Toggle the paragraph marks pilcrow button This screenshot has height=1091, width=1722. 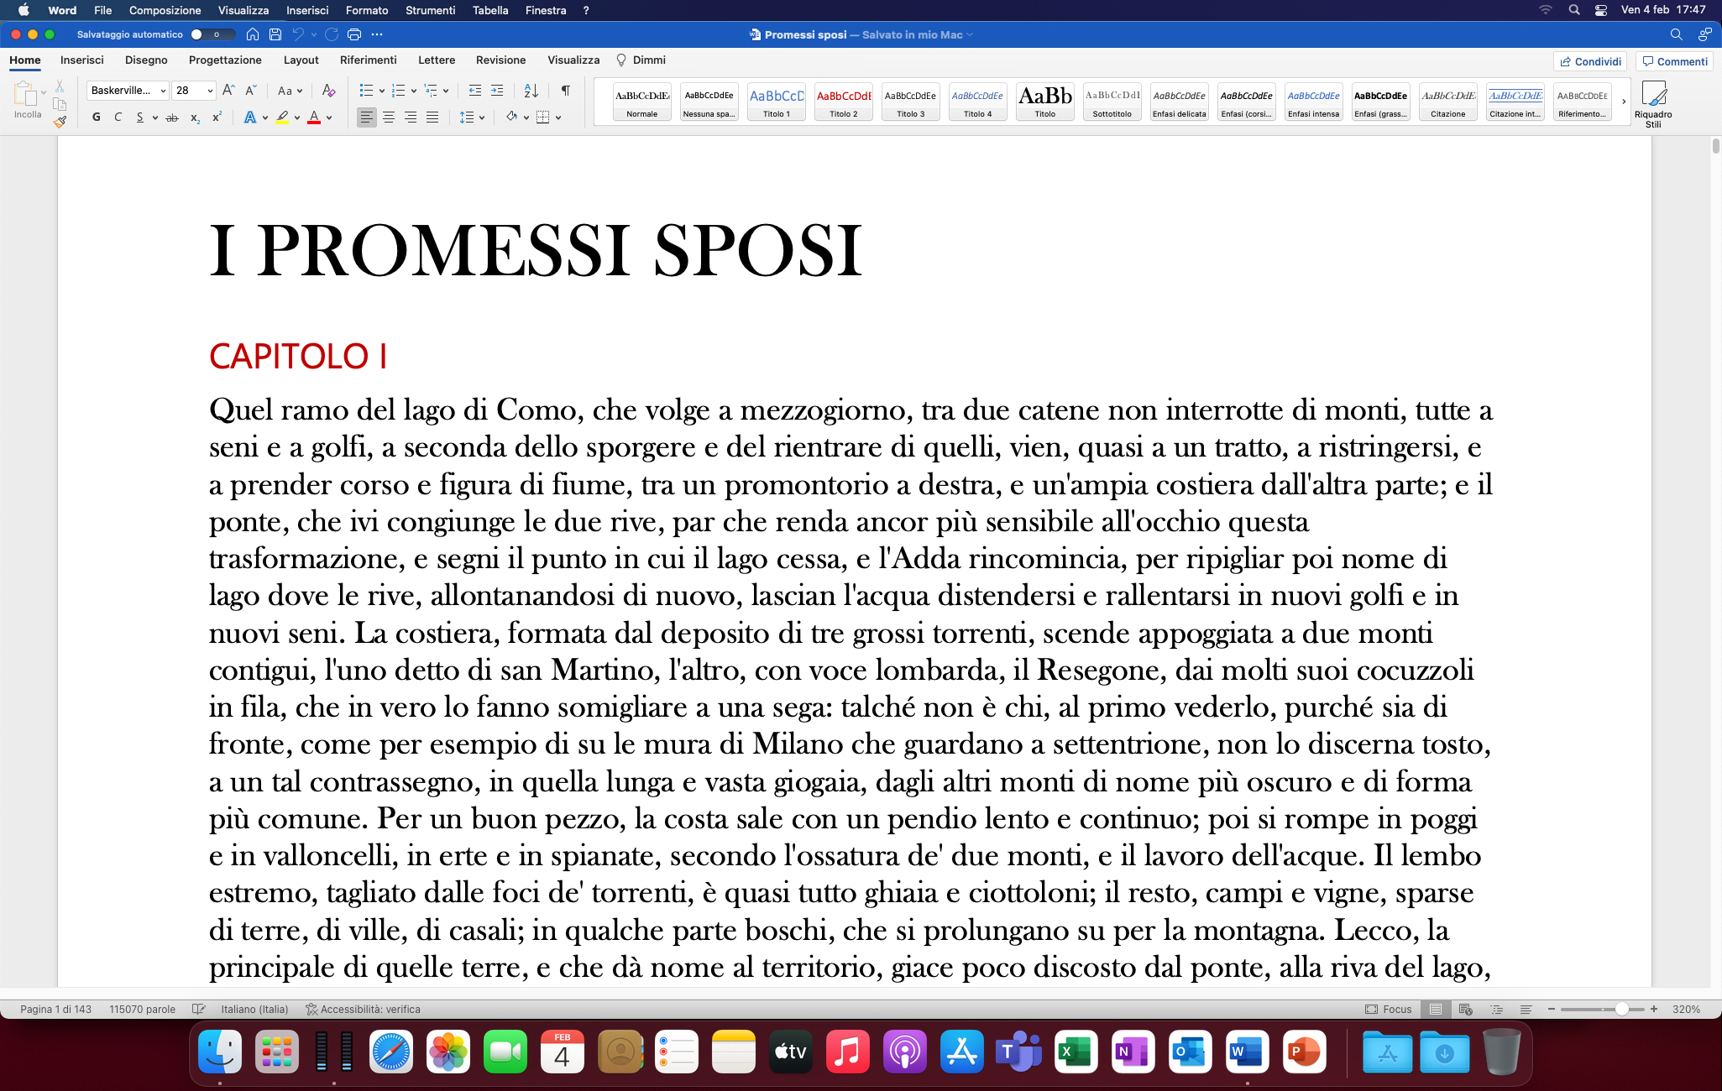tap(565, 91)
